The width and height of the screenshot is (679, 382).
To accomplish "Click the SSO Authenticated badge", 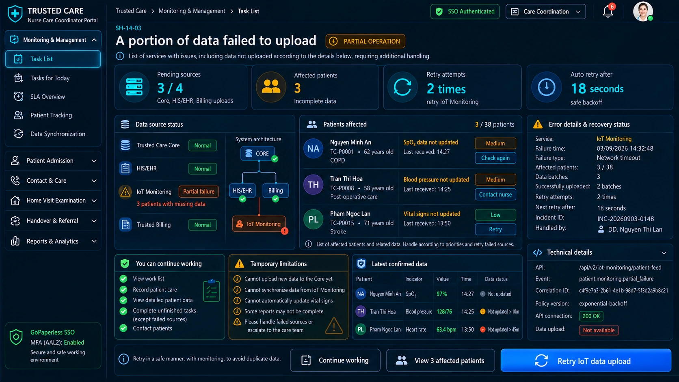I will pos(465,11).
